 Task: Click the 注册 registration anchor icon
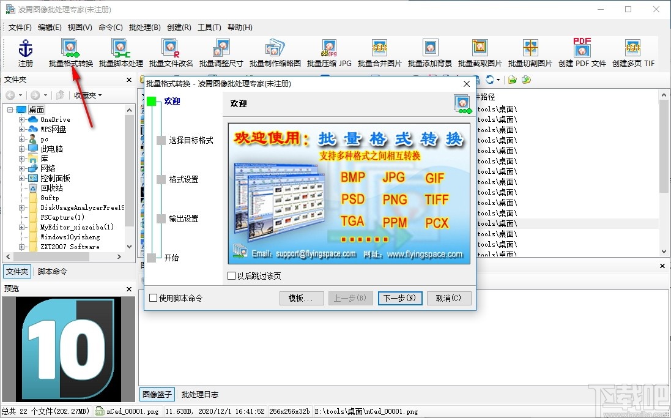click(x=25, y=52)
